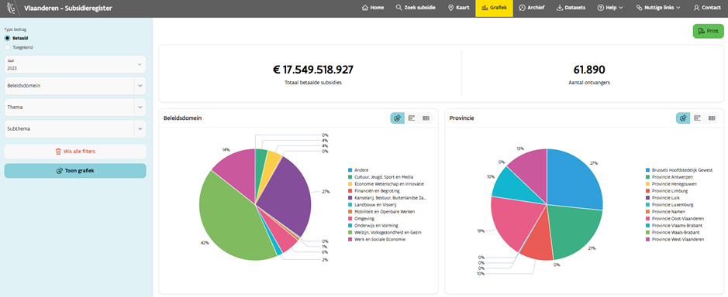Screen dimensions: 728x297
Task: Toggle Welzijn, Volksgezondheid en Gezin legend entry
Action: 385,233
